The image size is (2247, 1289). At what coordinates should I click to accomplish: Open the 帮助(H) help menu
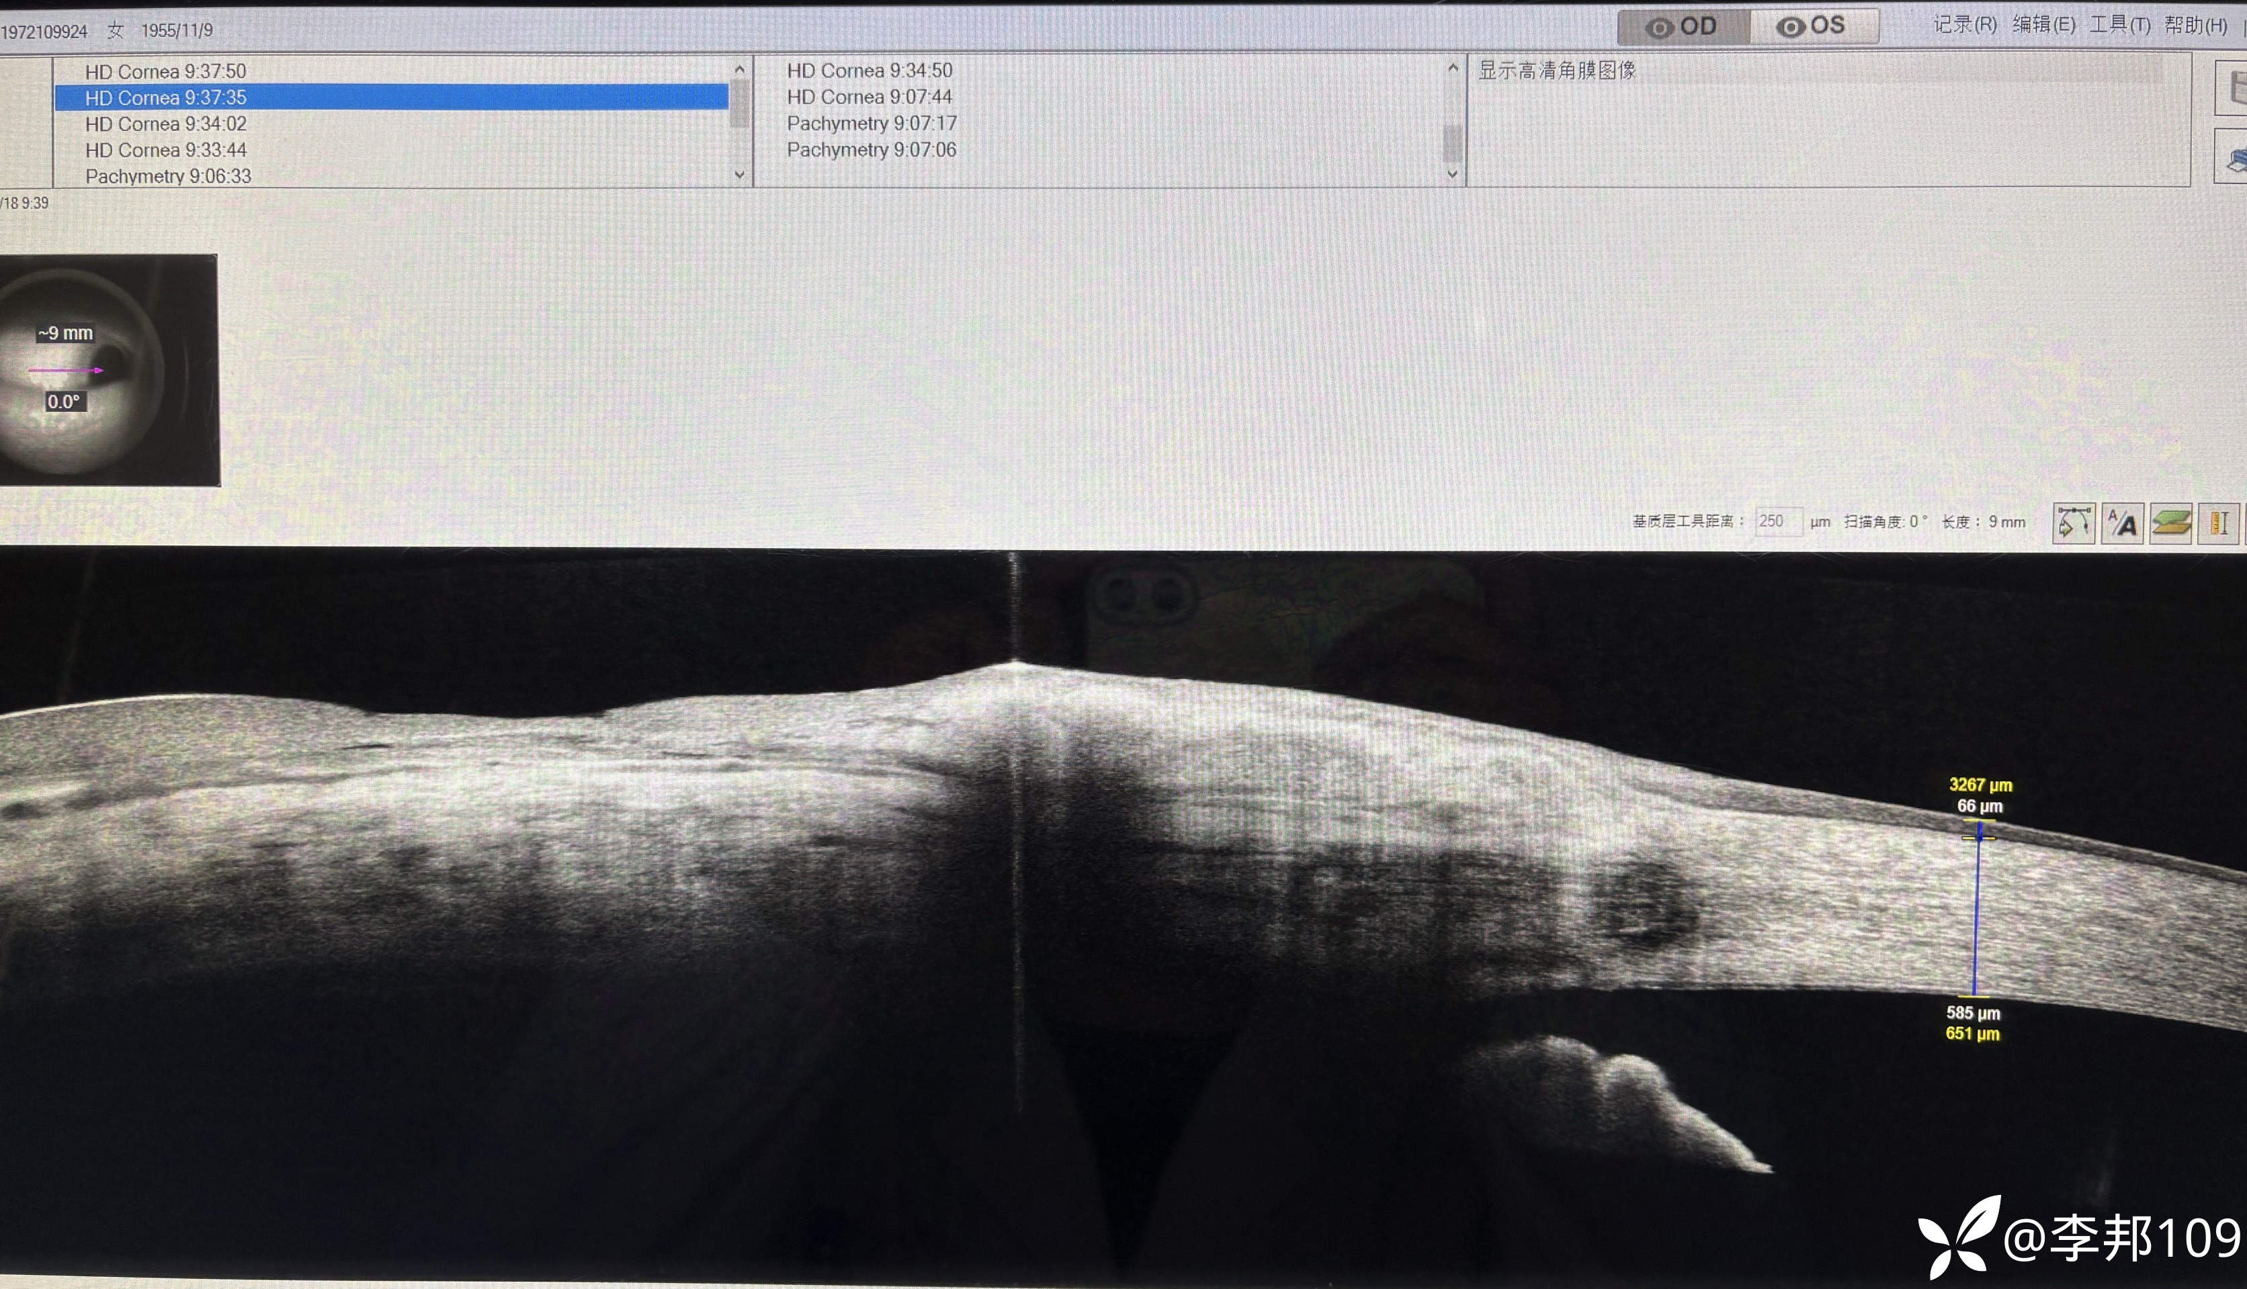pos(2196,25)
